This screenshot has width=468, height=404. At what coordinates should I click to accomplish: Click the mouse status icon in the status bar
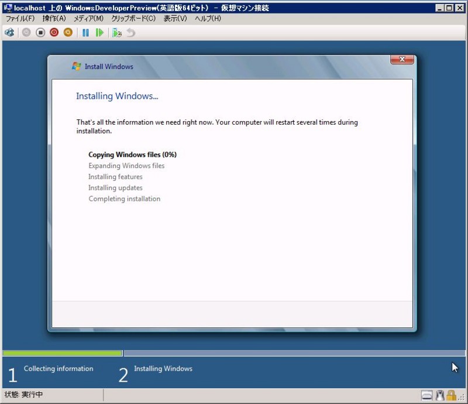(x=440, y=395)
